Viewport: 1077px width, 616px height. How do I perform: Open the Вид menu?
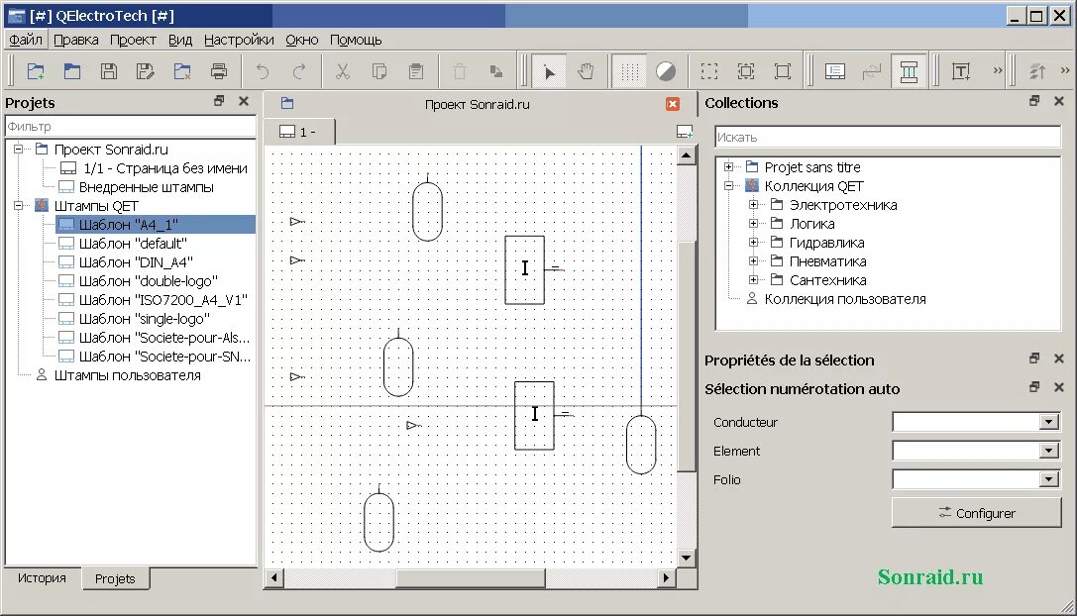[x=180, y=40]
